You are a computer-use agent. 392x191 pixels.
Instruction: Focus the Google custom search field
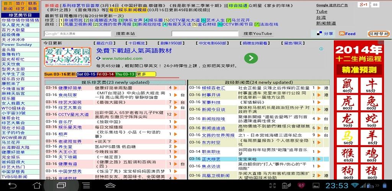[77, 34]
